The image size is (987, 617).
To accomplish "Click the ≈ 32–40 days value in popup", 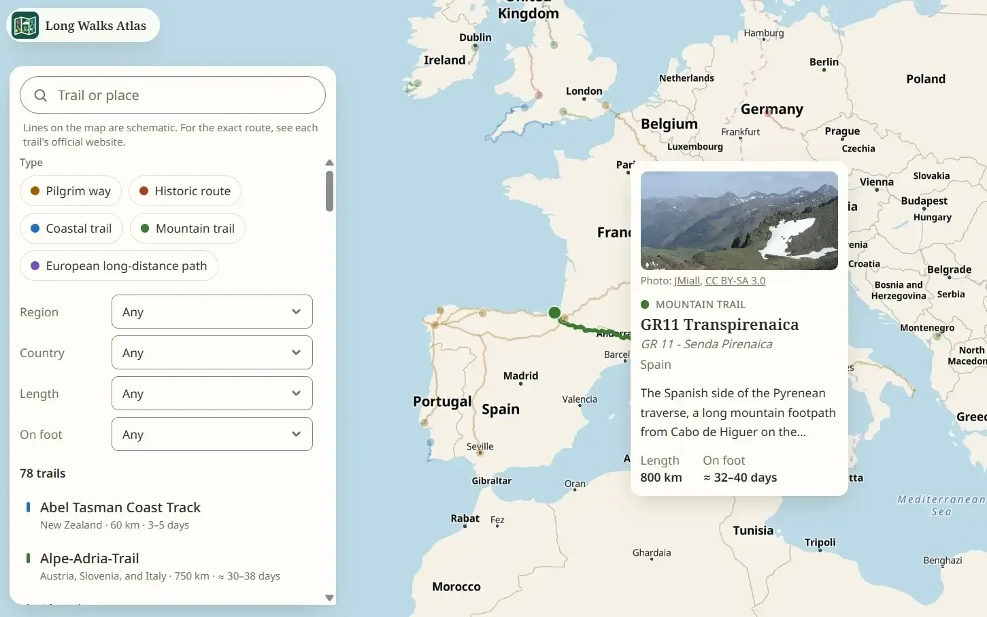I will pyautogui.click(x=740, y=478).
